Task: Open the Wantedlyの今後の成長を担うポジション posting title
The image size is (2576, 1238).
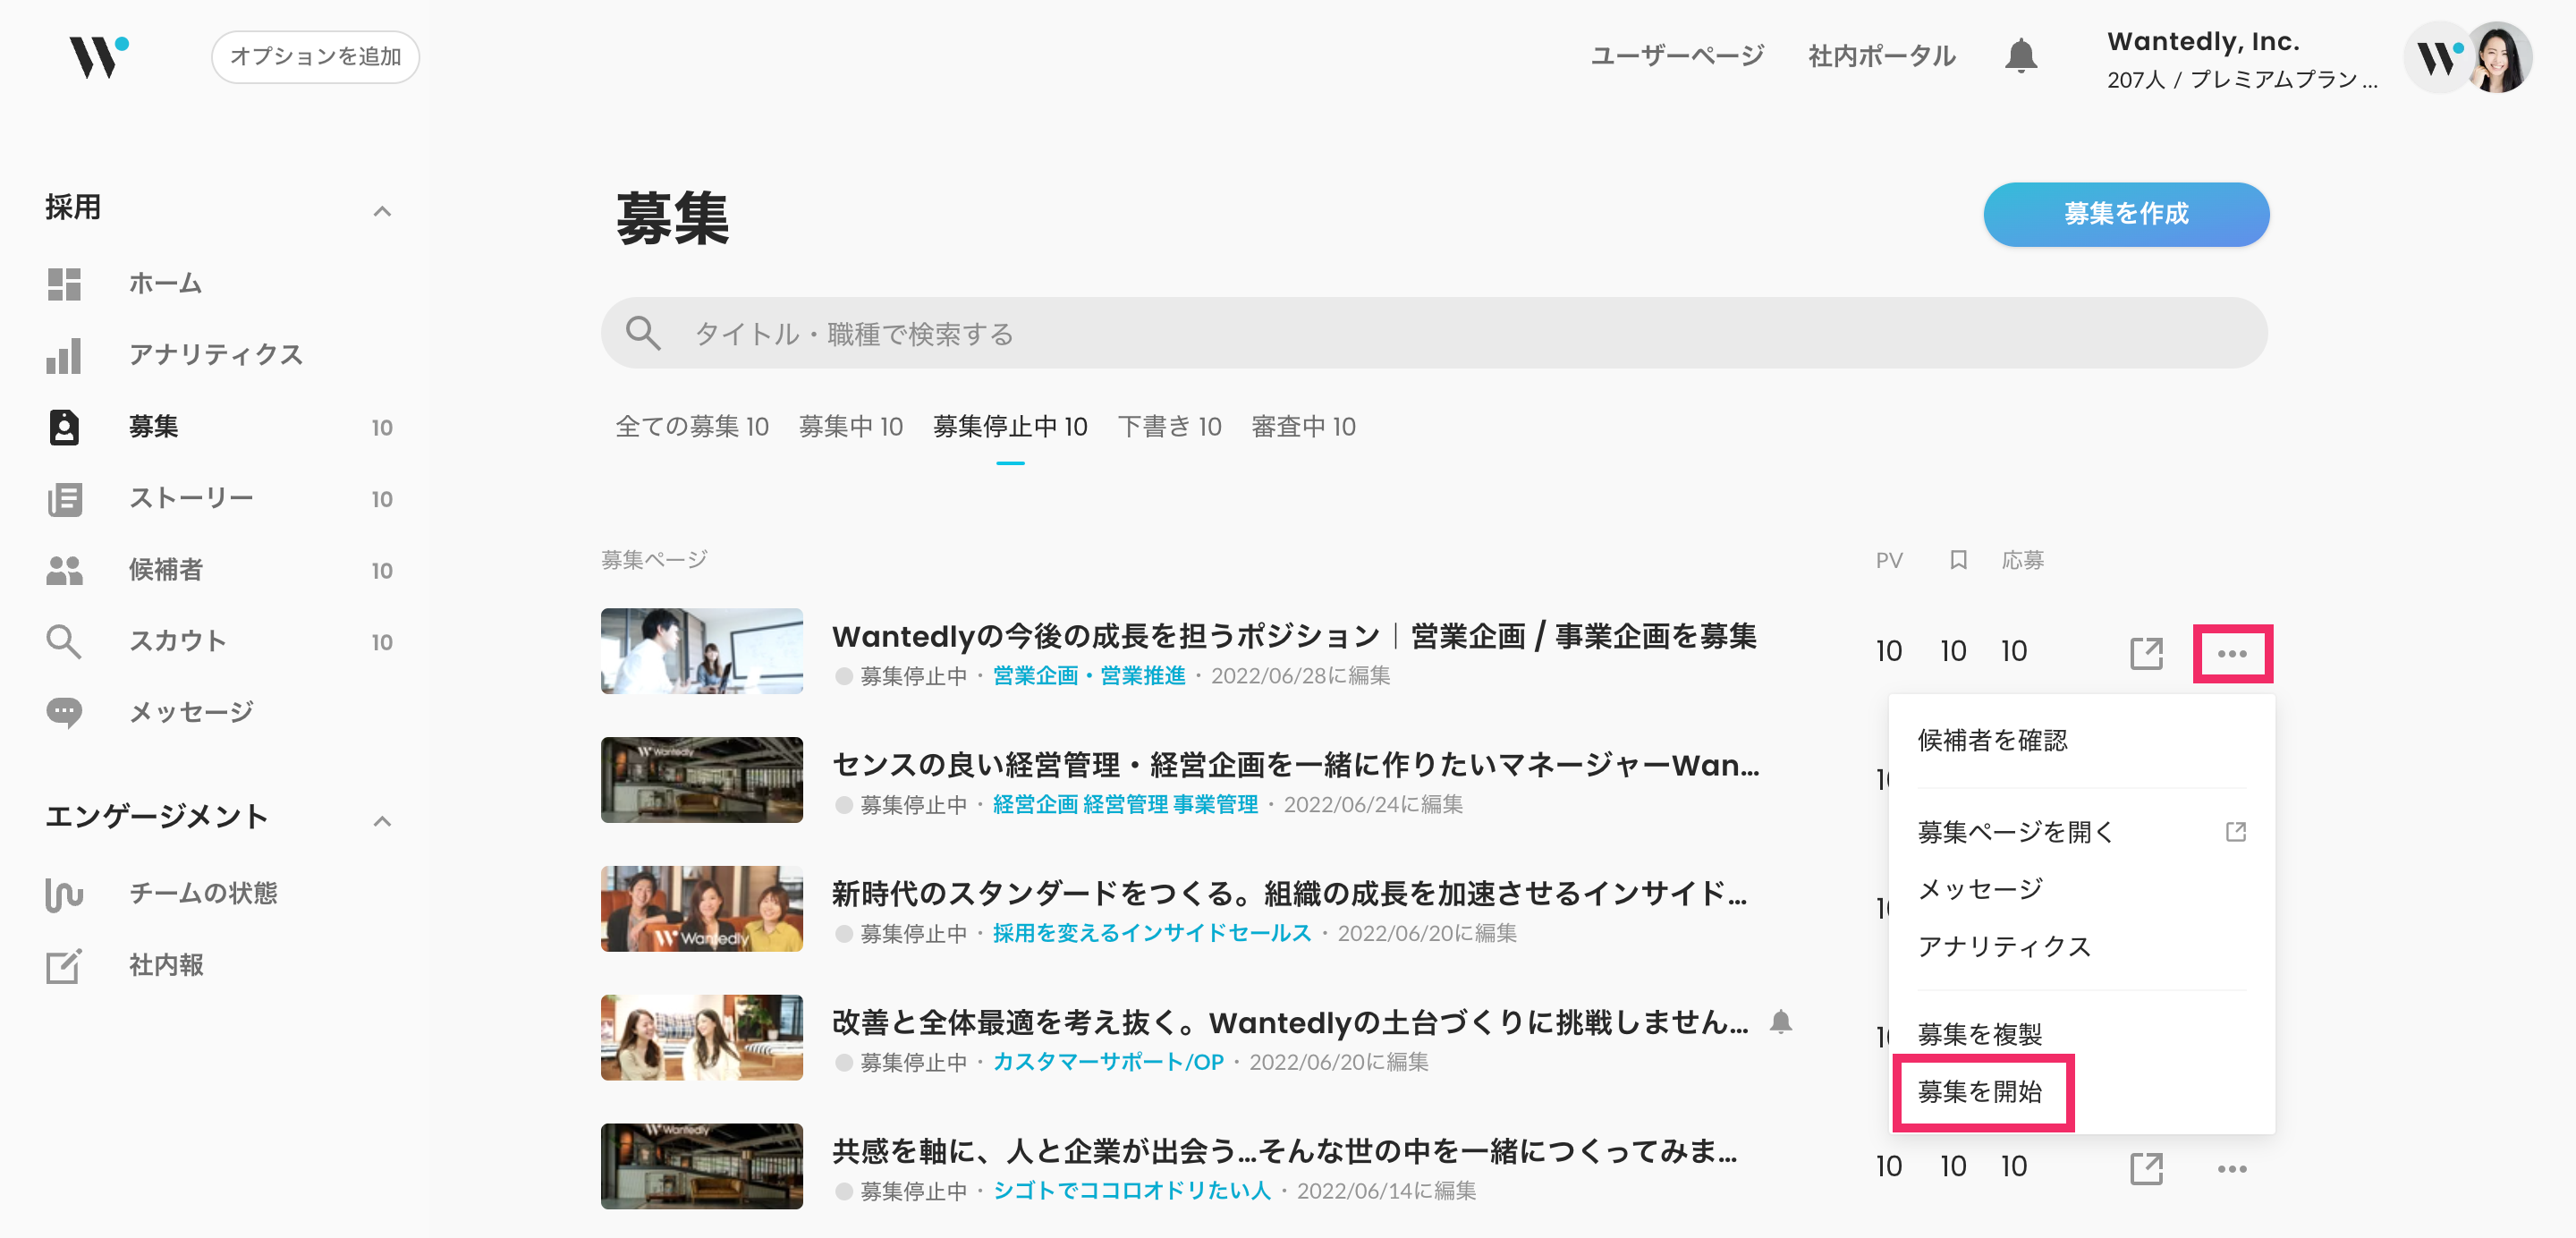Action: pos(1294,636)
